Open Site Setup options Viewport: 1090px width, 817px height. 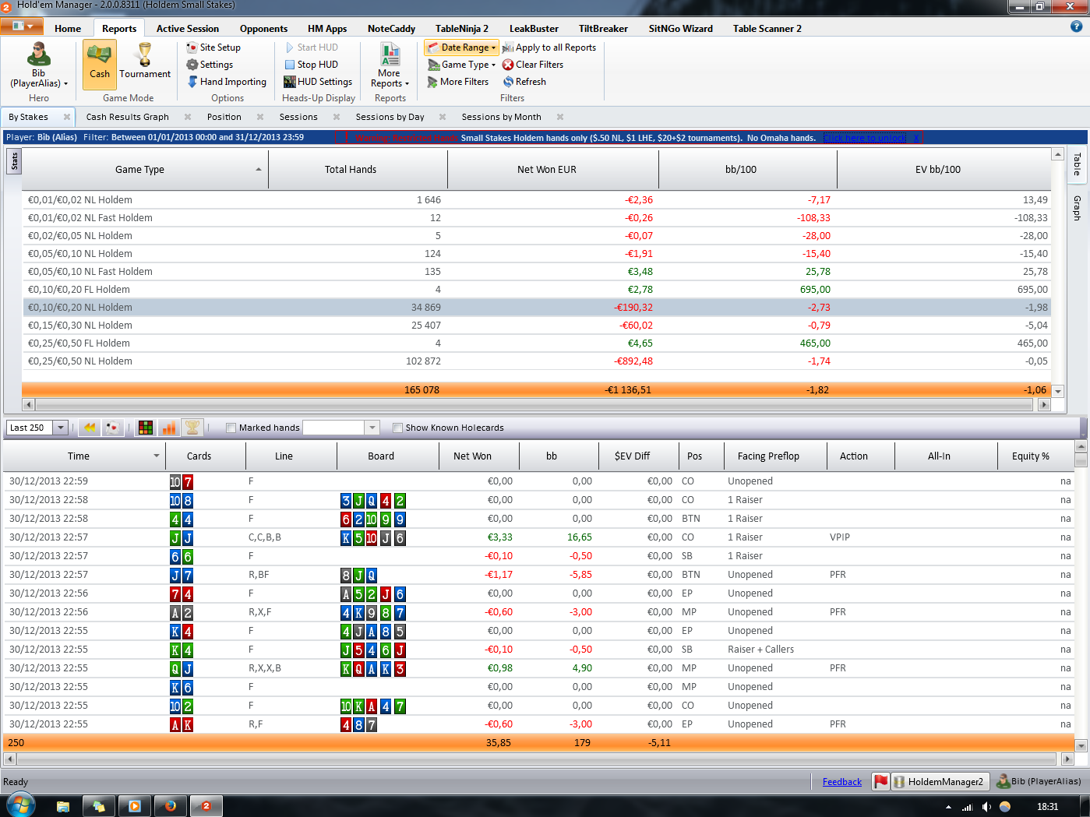pyautogui.click(x=213, y=48)
